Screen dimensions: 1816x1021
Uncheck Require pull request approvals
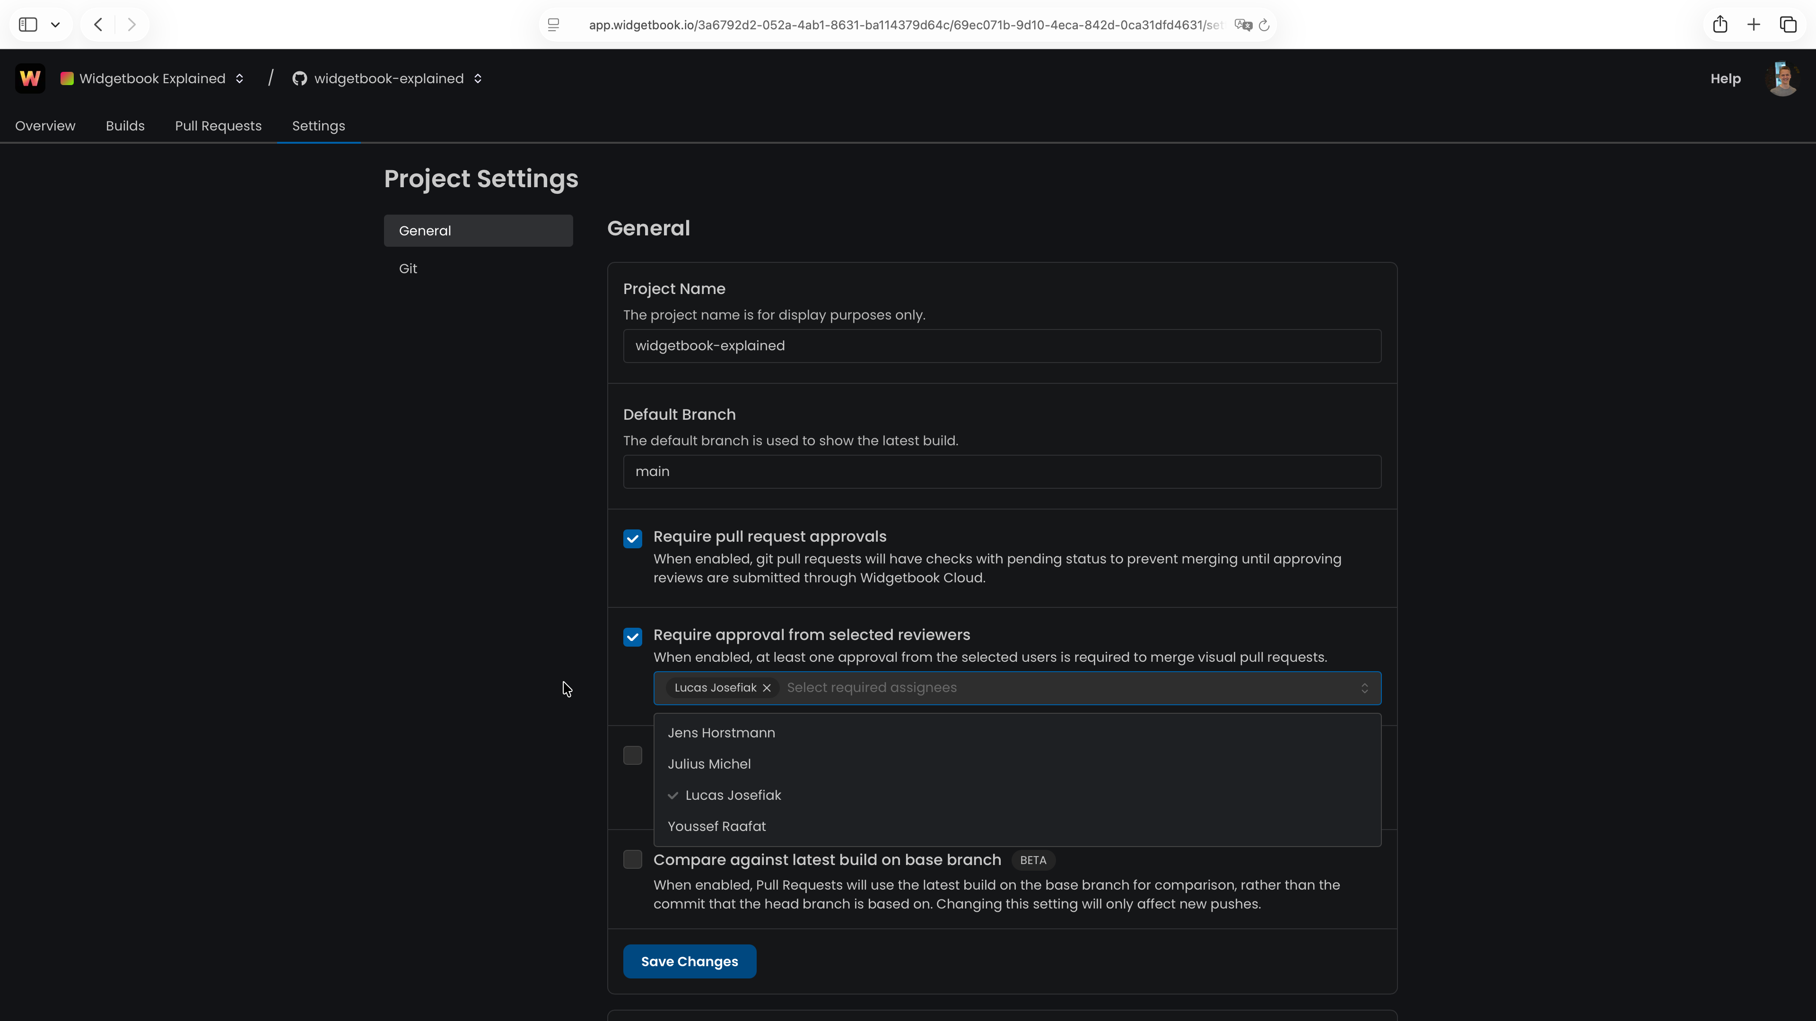(x=632, y=539)
